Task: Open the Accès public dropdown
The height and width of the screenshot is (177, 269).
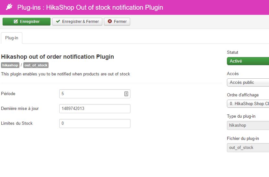Action: coord(248,83)
